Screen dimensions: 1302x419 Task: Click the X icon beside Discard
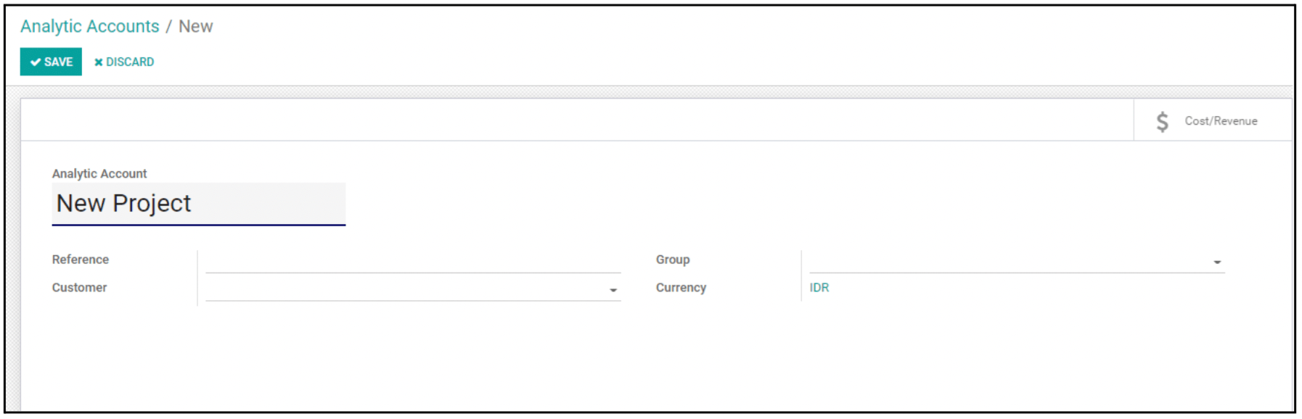point(99,62)
